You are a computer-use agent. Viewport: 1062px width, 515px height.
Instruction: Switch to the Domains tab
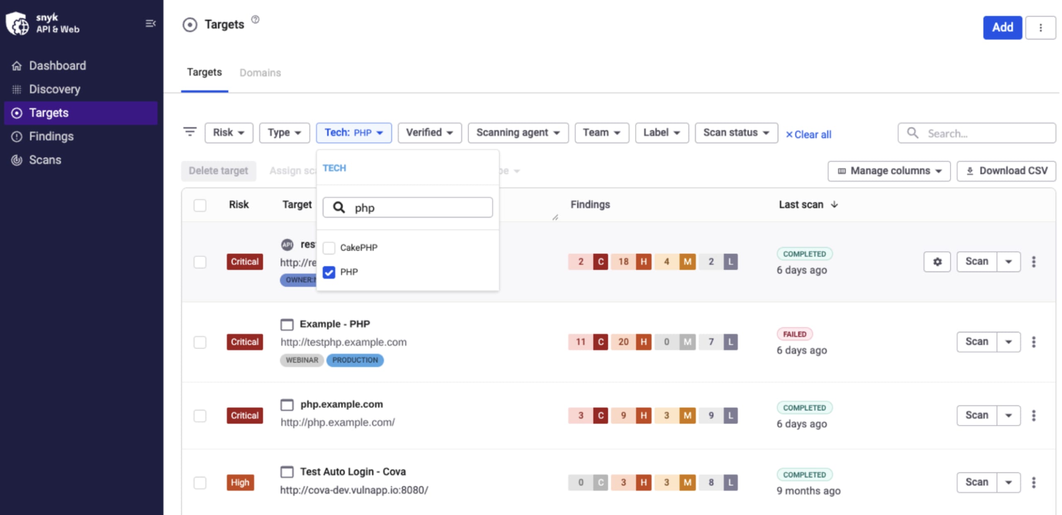(260, 73)
